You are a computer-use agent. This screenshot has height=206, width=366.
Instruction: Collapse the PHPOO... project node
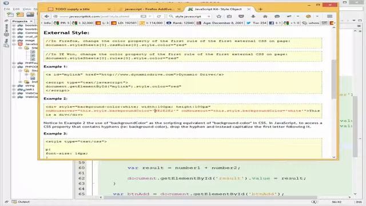(14, 66)
